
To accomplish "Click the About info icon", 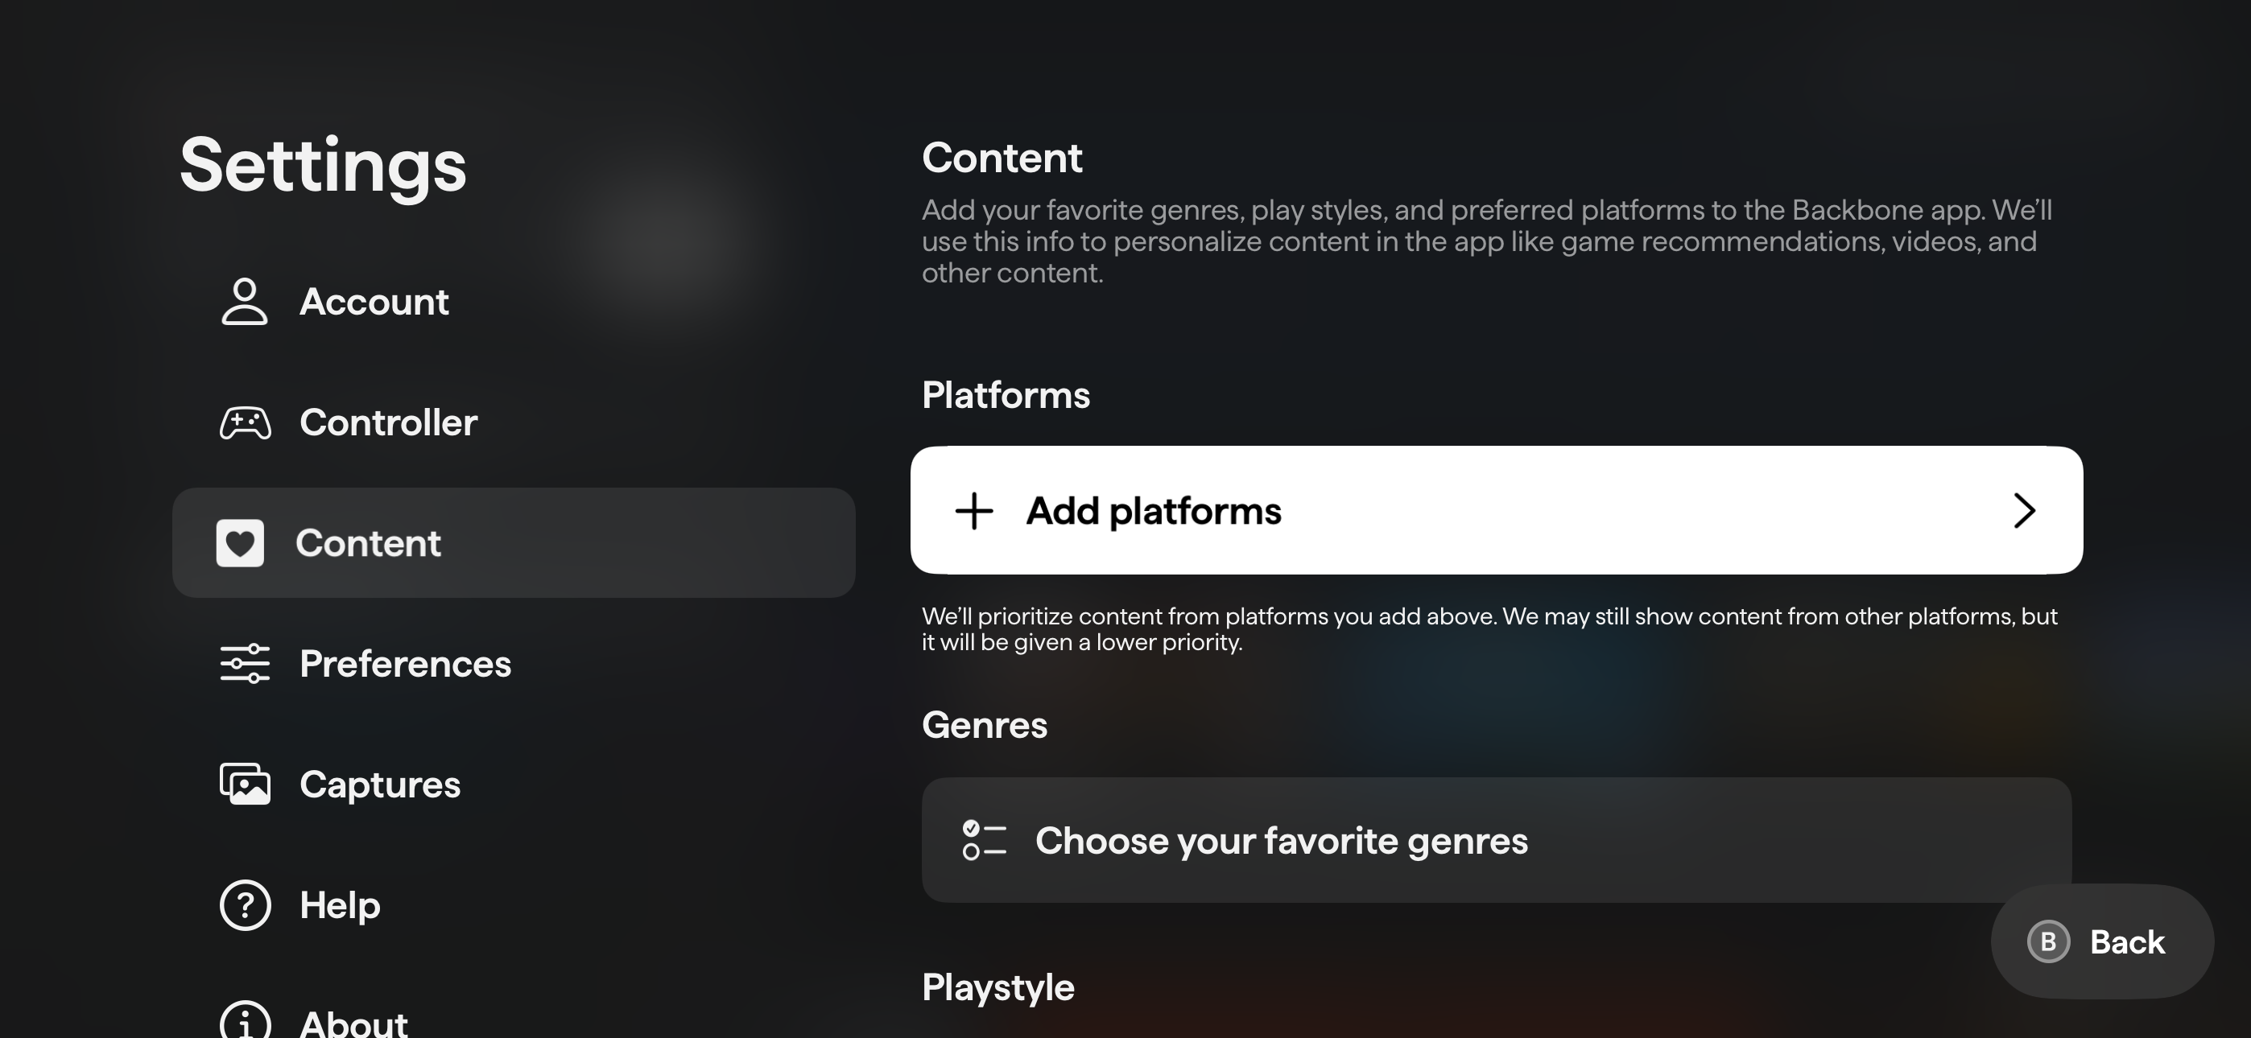I will [x=245, y=1020].
